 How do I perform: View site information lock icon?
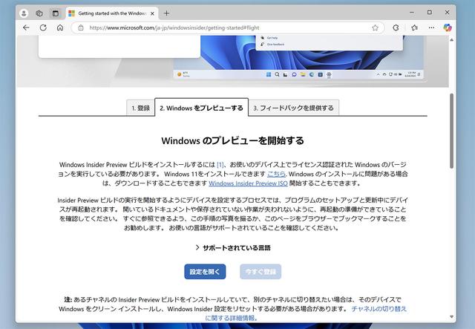pyautogui.click(x=81, y=27)
